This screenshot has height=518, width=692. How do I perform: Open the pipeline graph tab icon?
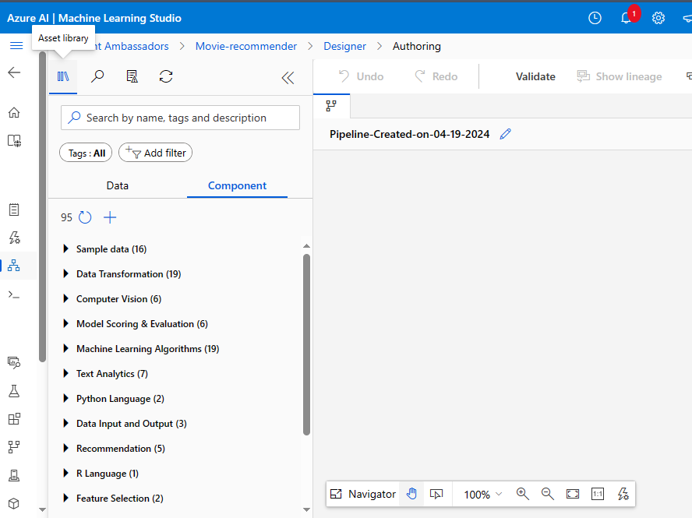(x=331, y=106)
